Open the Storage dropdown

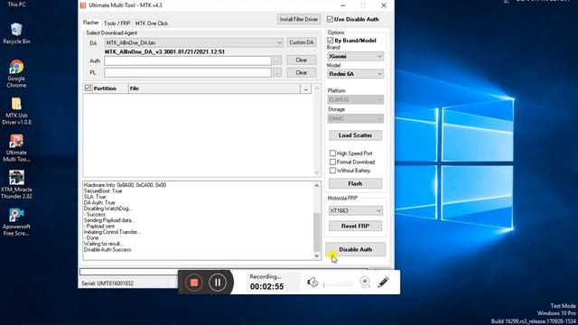[355, 118]
